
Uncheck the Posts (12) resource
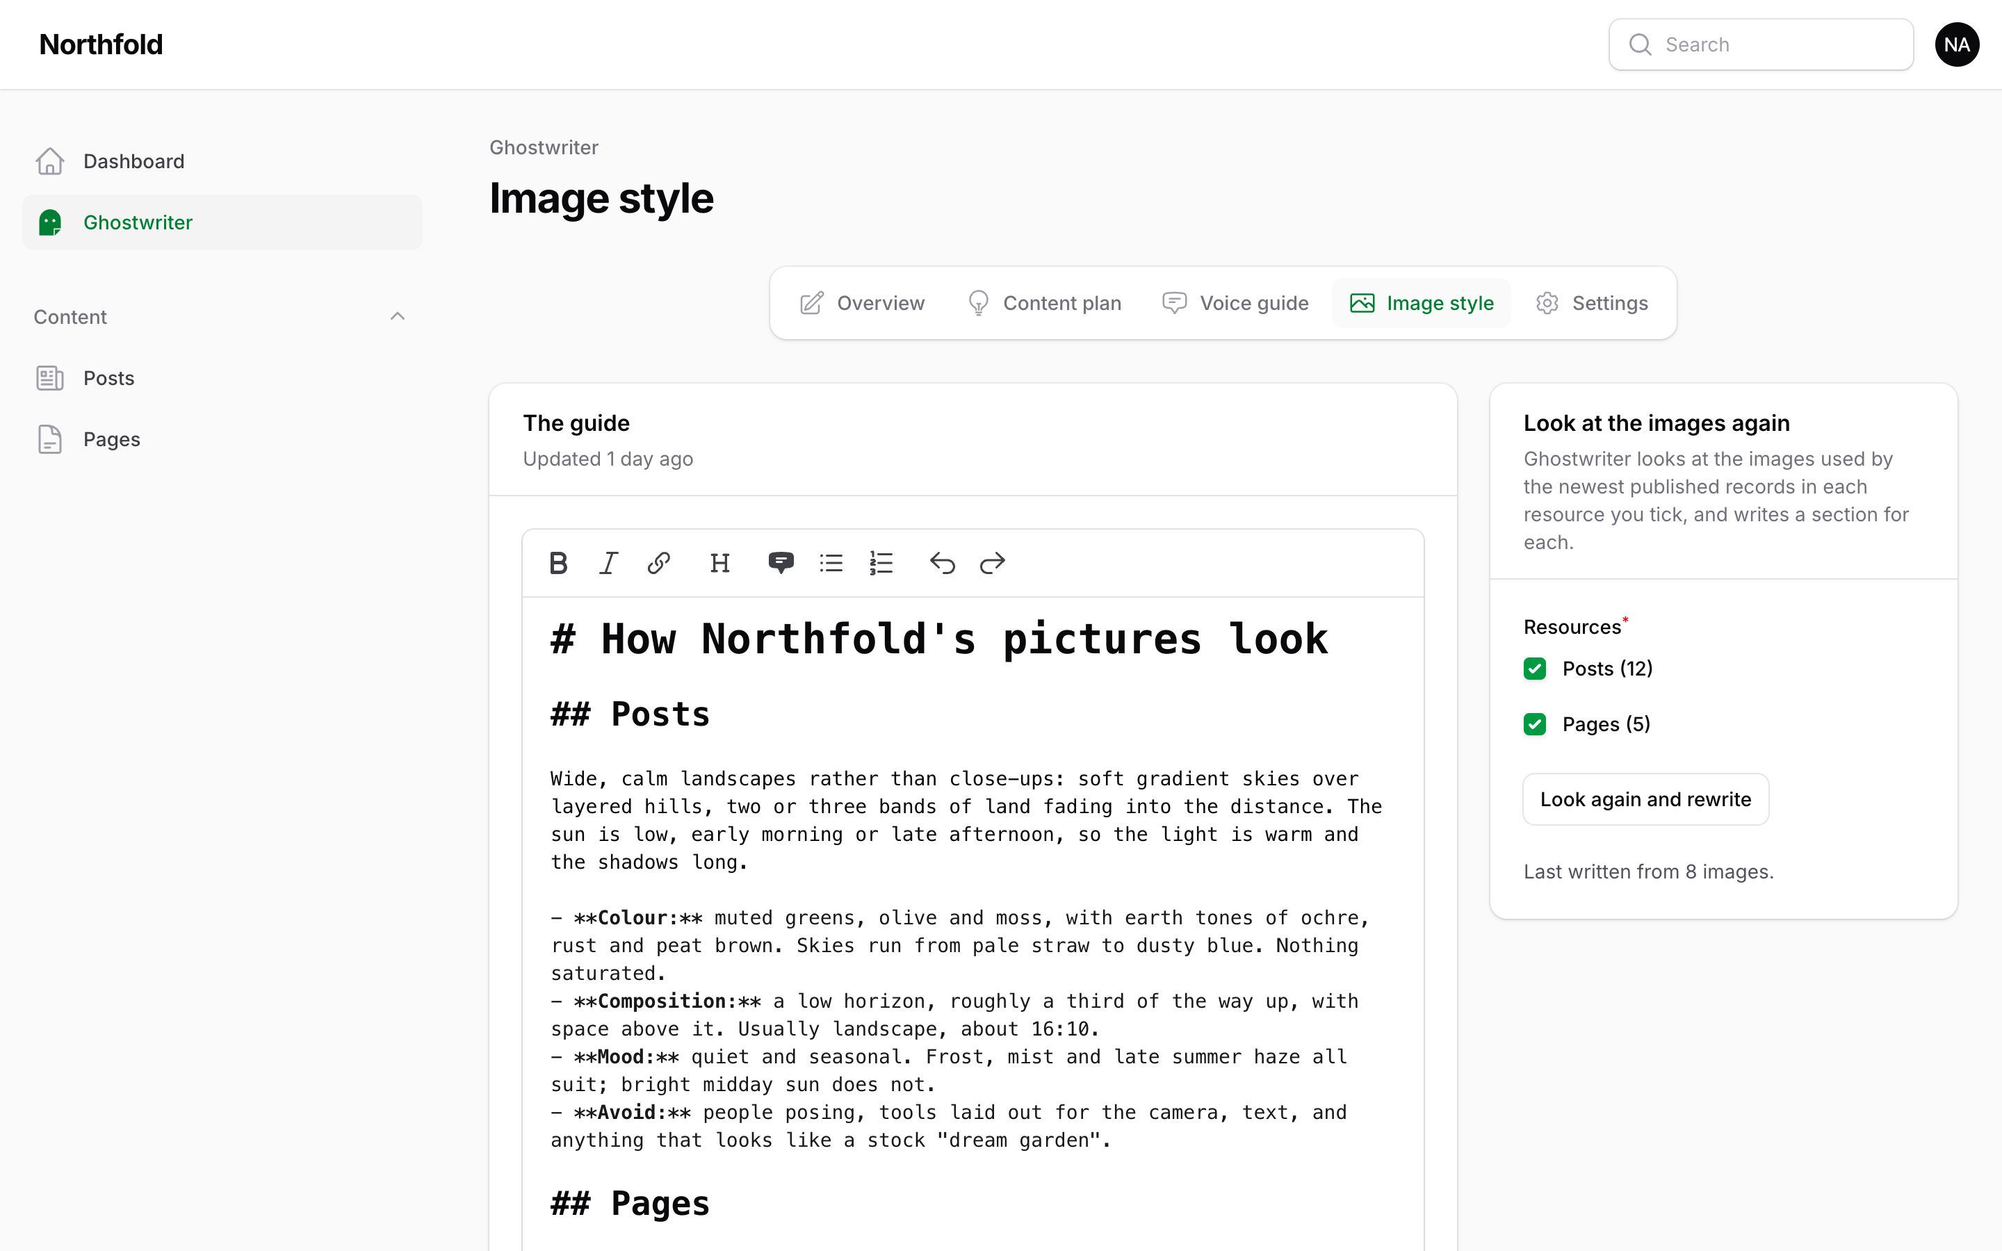(x=1535, y=669)
